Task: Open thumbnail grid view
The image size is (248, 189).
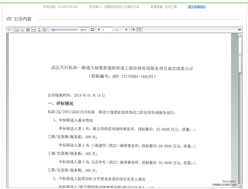Action: point(28,30)
